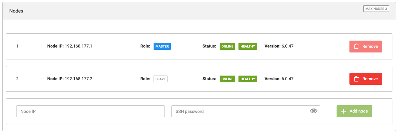Select the ONLINE badge of master node
This screenshot has height=133, width=398.
(227, 47)
